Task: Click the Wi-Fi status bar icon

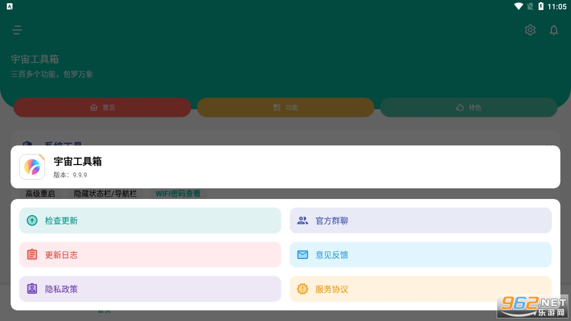Action: pyautogui.click(x=518, y=6)
